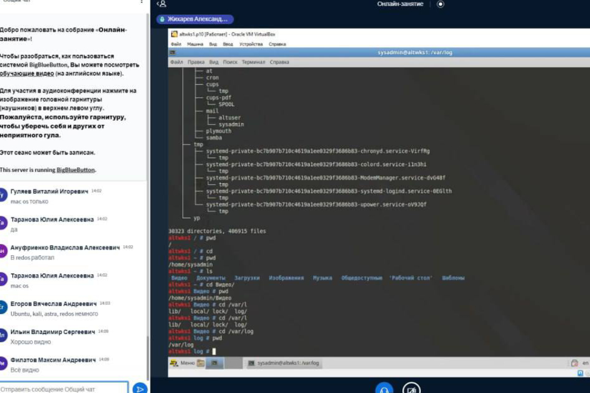Open the chat options three-dot menu
Screen dimensions: 590x393
click(x=141, y=2)
